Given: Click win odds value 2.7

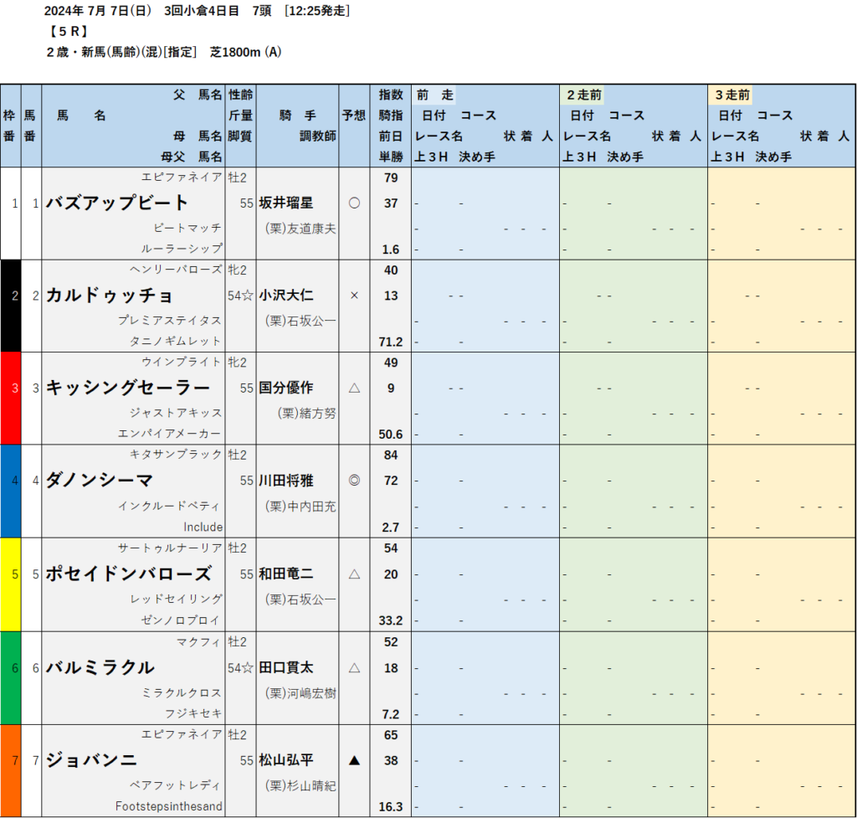Looking at the screenshot, I should [390, 527].
